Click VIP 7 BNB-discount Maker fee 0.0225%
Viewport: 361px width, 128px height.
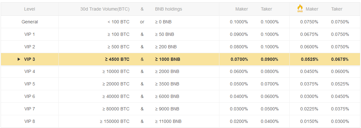(x=309, y=109)
